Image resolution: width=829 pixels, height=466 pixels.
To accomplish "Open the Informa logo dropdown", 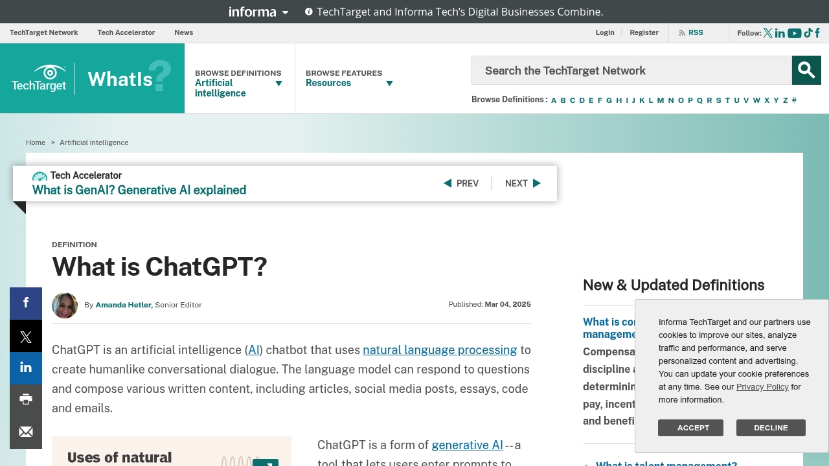I will 258,12.
